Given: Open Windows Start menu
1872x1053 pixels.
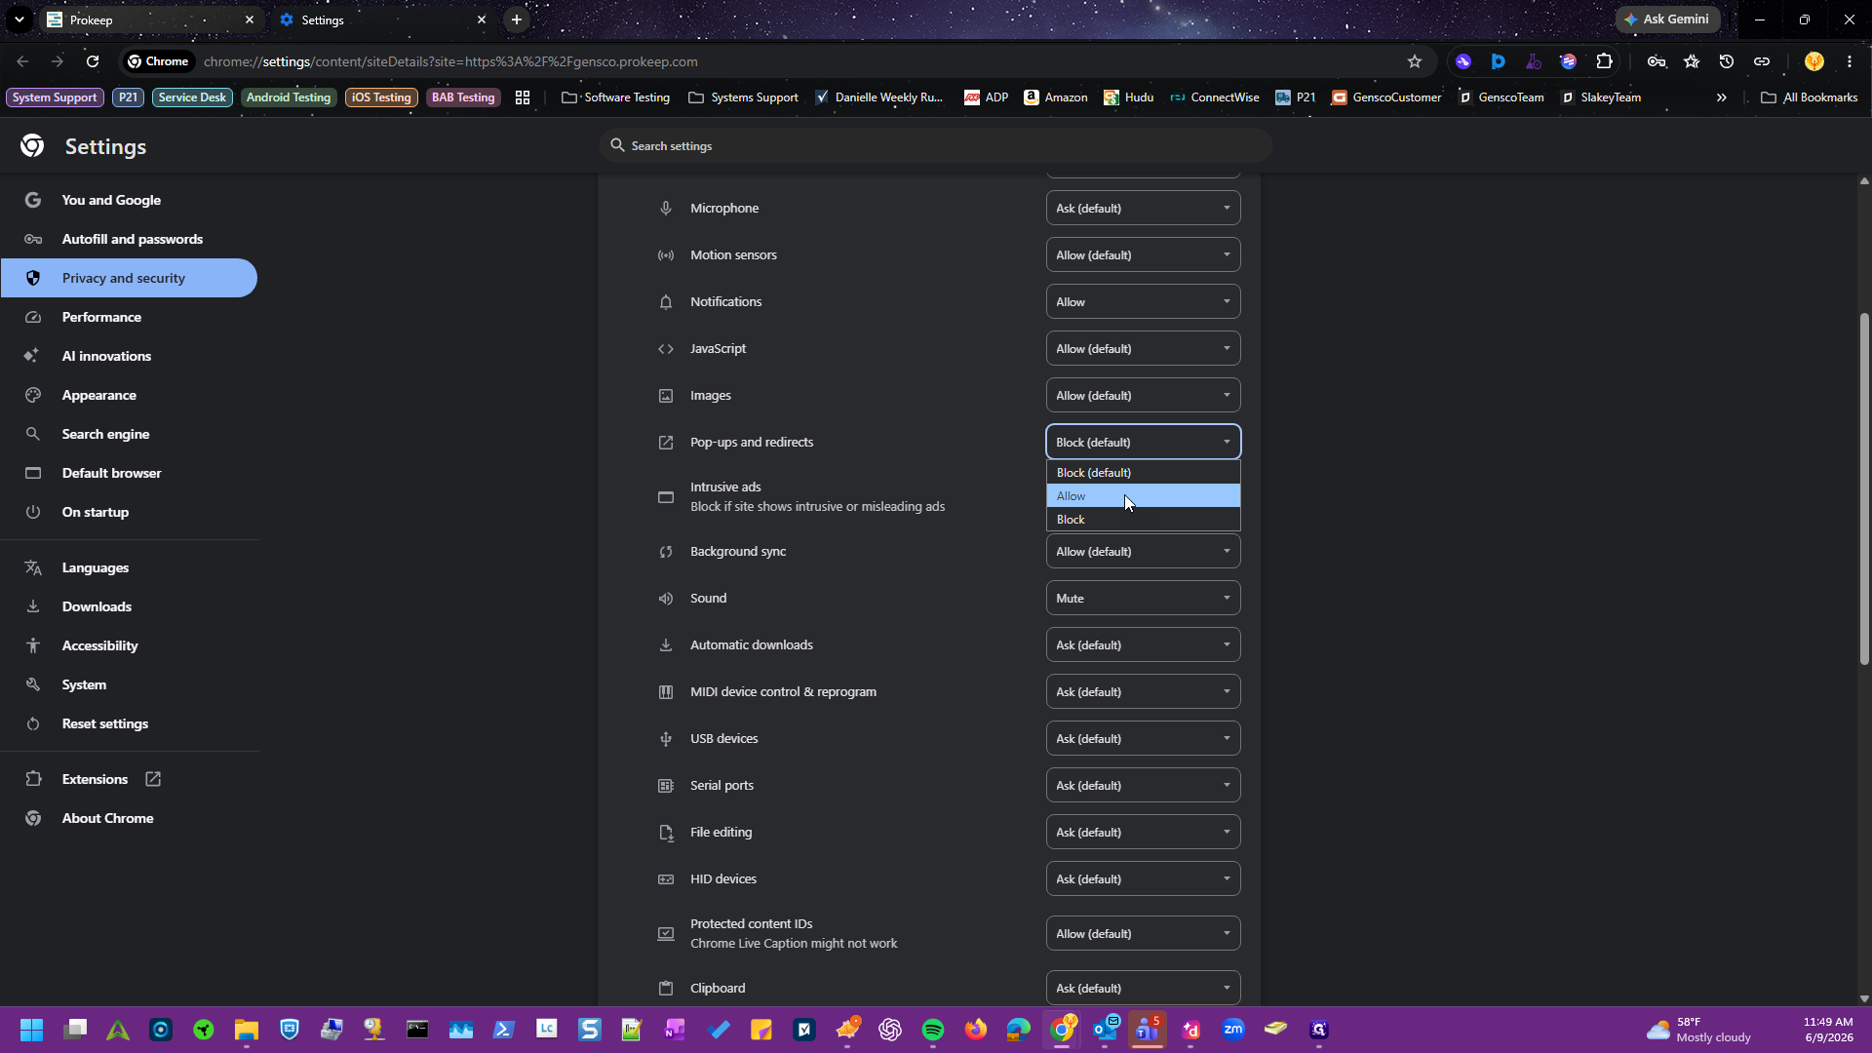Looking at the screenshot, I should pos(32,1030).
